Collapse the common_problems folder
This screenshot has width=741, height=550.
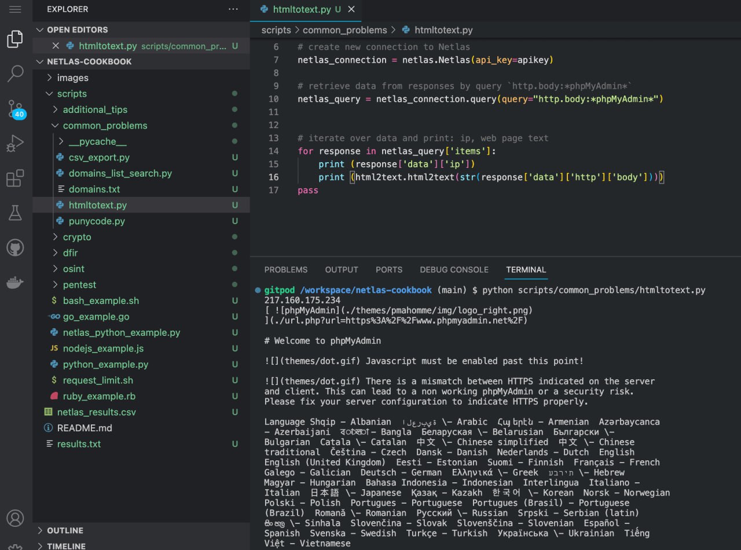56,126
